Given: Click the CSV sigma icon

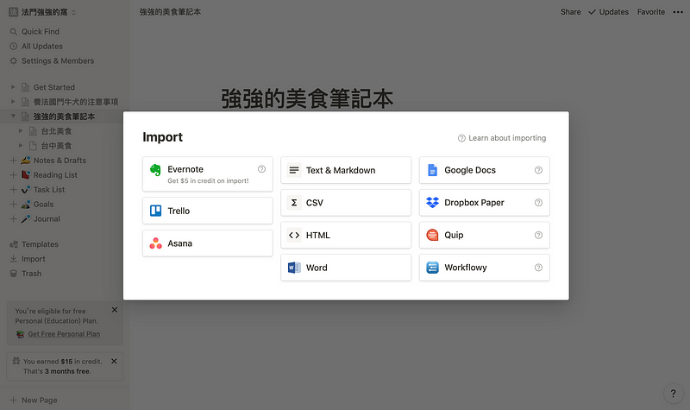Looking at the screenshot, I should pos(294,203).
